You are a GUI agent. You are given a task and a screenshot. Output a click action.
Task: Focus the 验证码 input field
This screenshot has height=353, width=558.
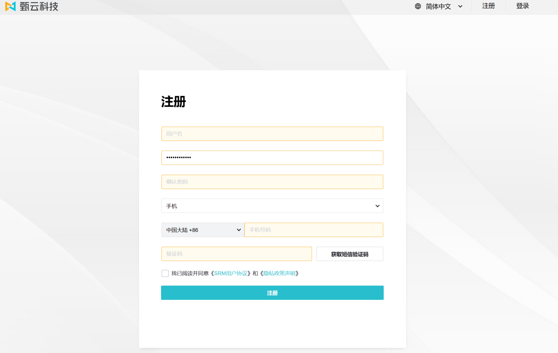tap(237, 254)
